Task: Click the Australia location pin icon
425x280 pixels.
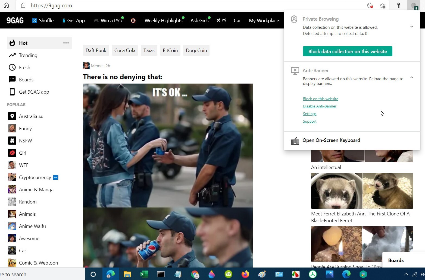Action: click(x=12, y=116)
